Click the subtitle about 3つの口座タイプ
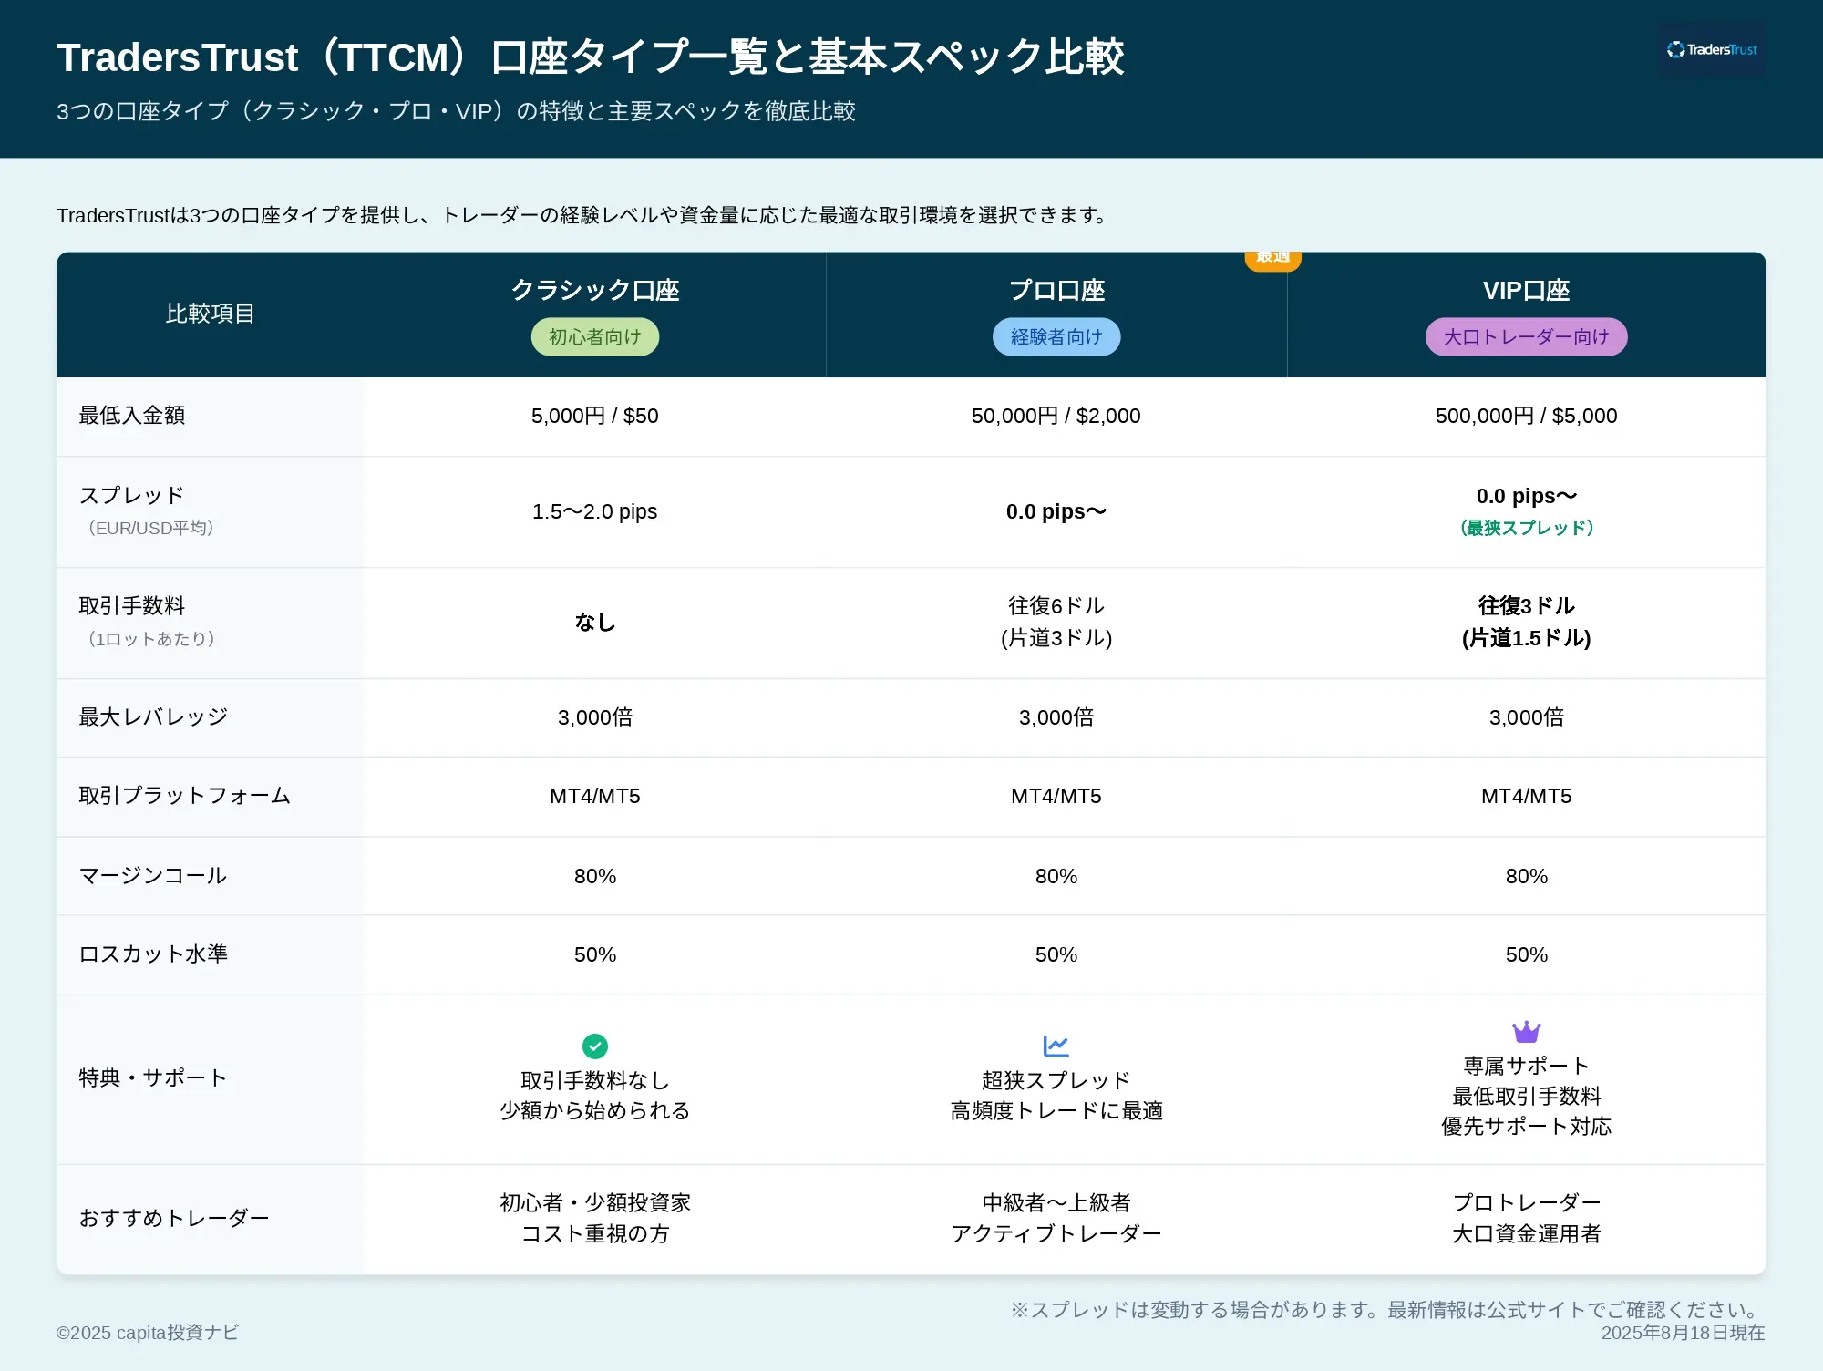 (x=456, y=111)
